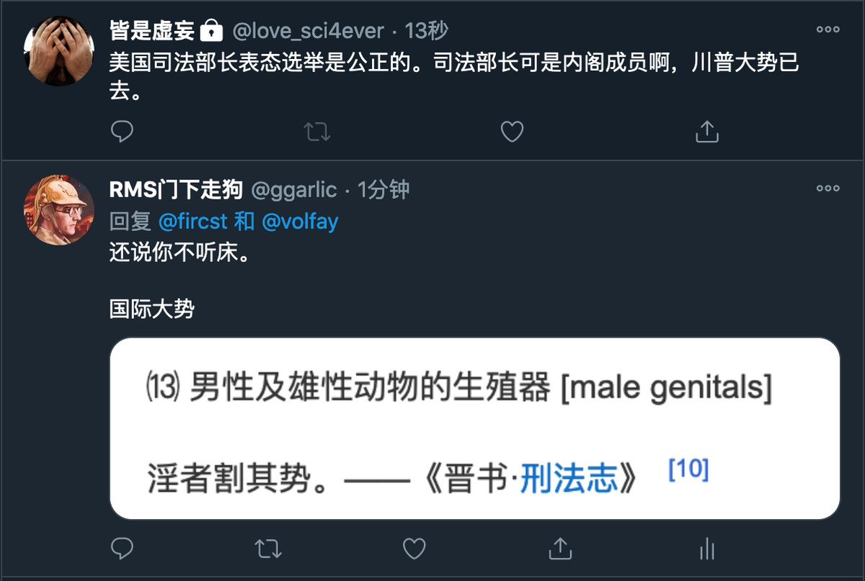Screen dimensions: 865x581
Task: Click the RMS门下走狗 display name
Action: [x=175, y=189]
